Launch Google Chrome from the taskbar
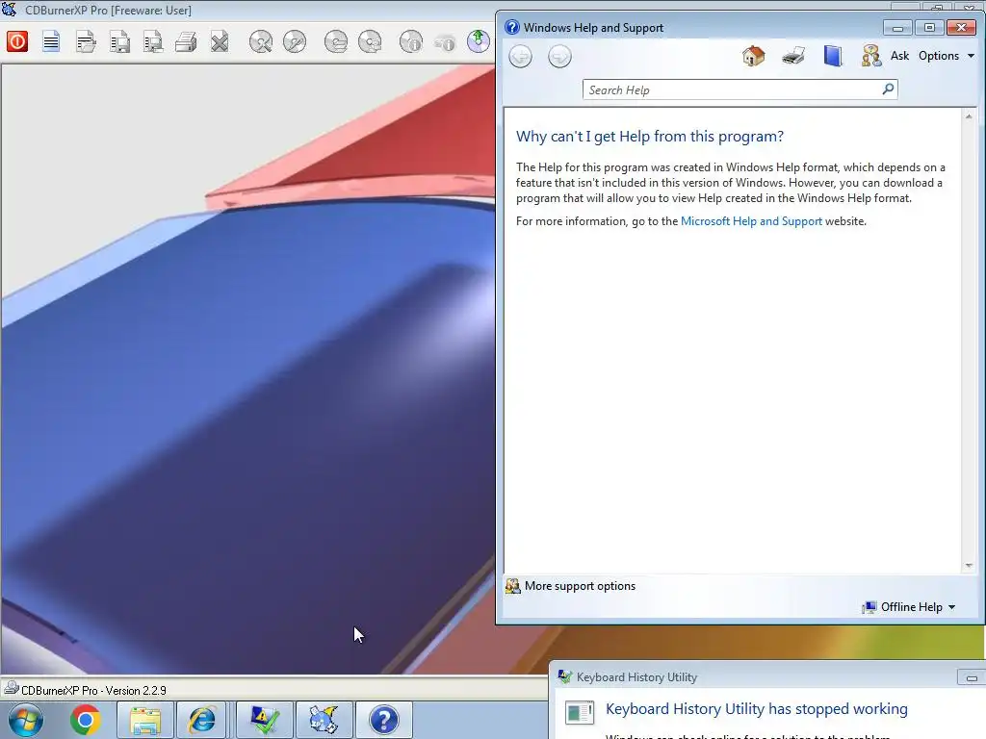 click(x=86, y=720)
